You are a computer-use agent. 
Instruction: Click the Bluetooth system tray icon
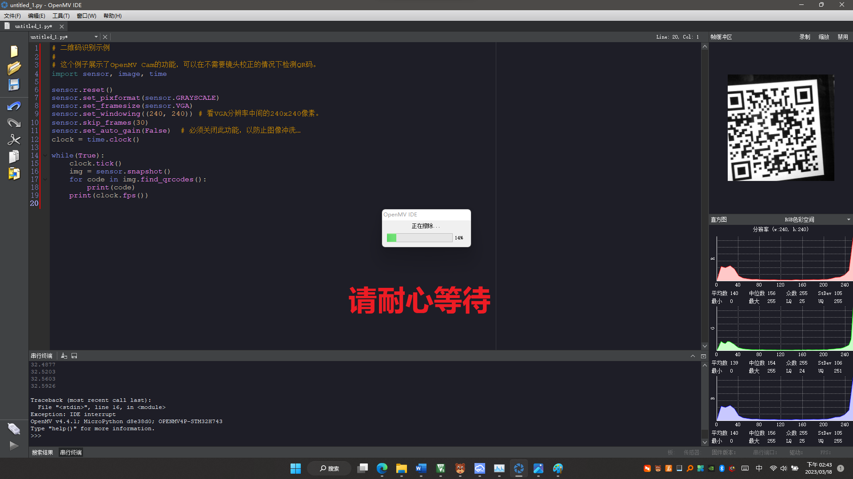[722, 468]
